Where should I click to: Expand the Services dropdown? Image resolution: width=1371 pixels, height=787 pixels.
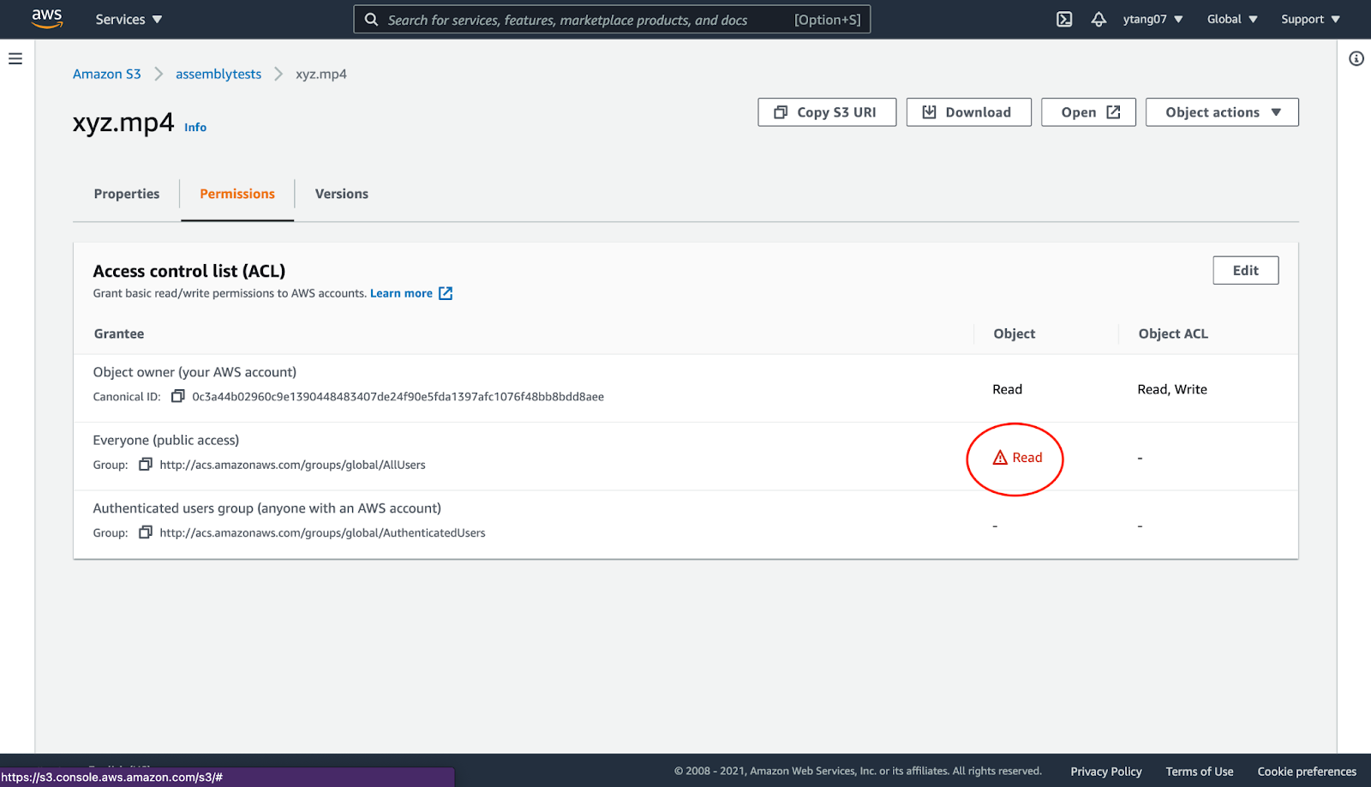coord(129,19)
